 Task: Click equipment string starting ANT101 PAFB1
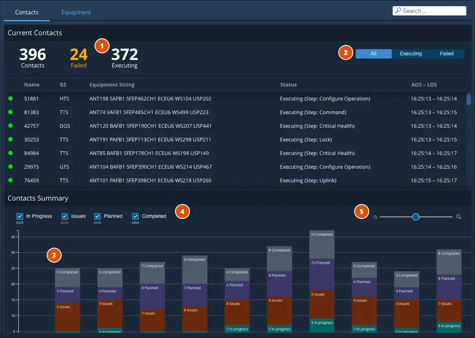tap(150, 180)
